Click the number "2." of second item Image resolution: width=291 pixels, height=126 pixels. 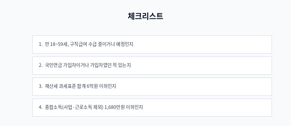coord(41,66)
